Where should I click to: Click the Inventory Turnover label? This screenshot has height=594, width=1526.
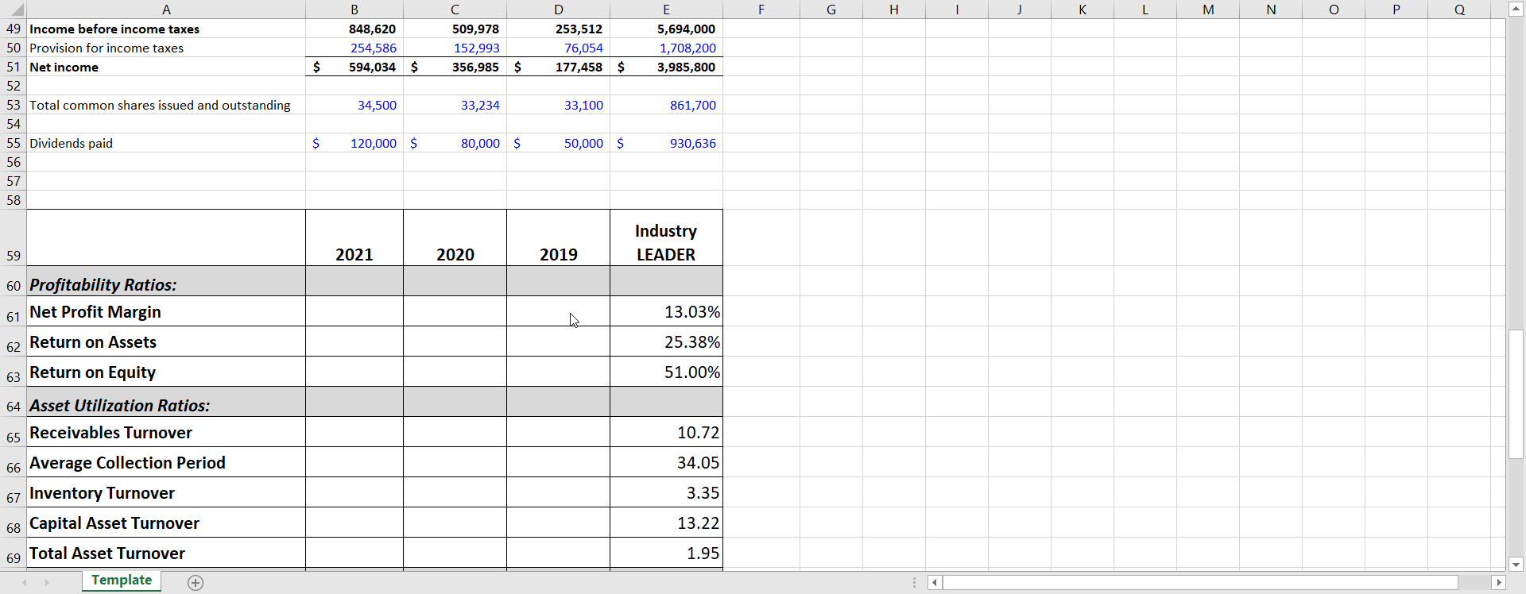click(x=102, y=492)
